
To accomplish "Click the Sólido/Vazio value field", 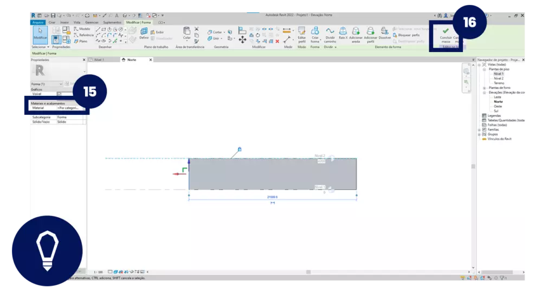I will click(x=70, y=122).
